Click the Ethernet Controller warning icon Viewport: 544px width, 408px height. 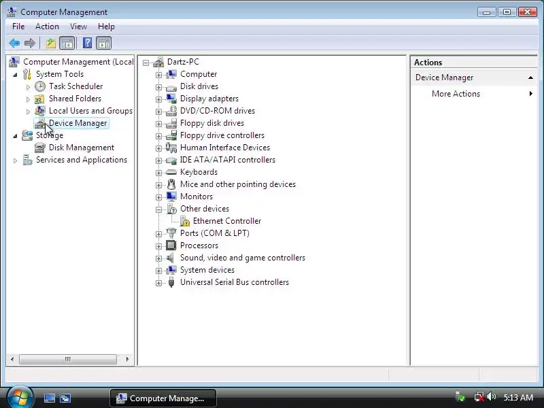click(x=185, y=221)
